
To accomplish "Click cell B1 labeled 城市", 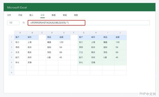I will pos(32,37).
